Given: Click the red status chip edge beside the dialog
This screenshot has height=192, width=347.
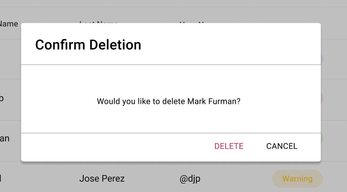Looking at the screenshot, I should (322, 98).
